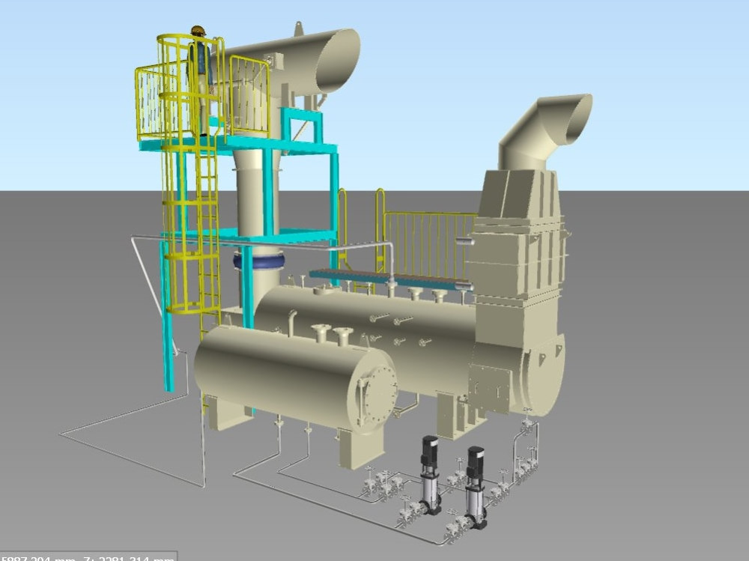Select the curved exhaust elbow atop the right unit
The width and height of the screenshot is (749, 561).
pos(545,131)
